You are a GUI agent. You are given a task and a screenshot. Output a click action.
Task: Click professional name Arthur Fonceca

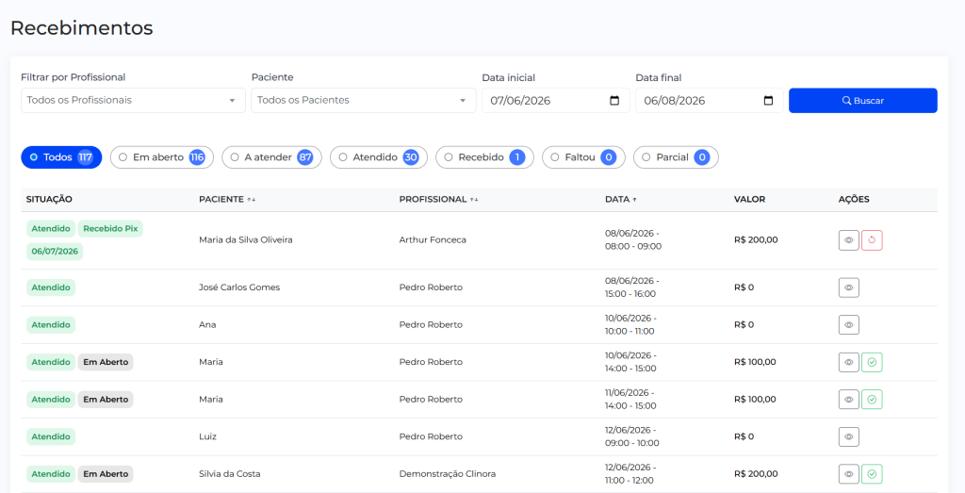click(x=433, y=240)
